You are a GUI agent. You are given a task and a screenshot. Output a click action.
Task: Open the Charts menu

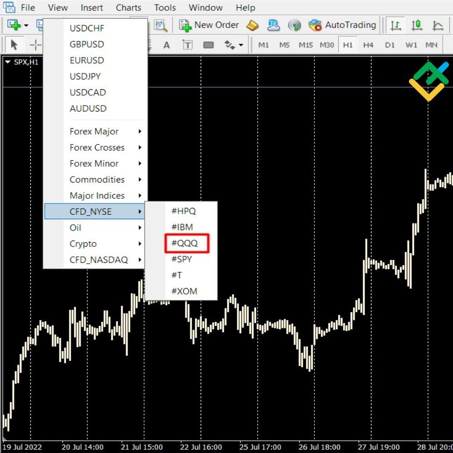pyautogui.click(x=128, y=7)
